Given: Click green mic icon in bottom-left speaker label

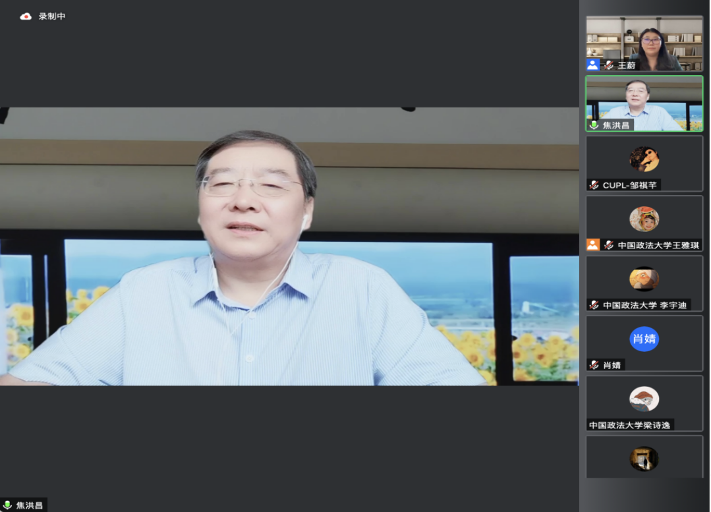Looking at the screenshot, I should (x=8, y=505).
